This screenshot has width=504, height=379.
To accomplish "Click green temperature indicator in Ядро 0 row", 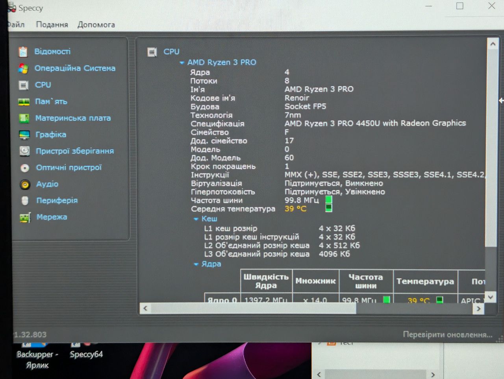I will tap(440, 300).
